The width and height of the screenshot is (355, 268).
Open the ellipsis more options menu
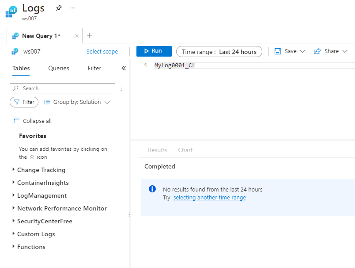(x=73, y=8)
